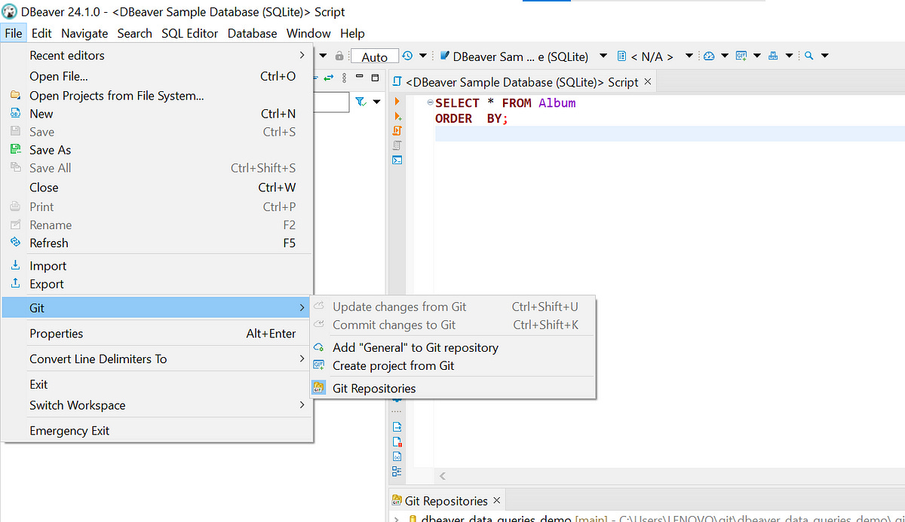The height and width of the screenshot is (522, 905).
Task: Open the navigator filter dropdown arrow
Action: [x=376, y=102]
